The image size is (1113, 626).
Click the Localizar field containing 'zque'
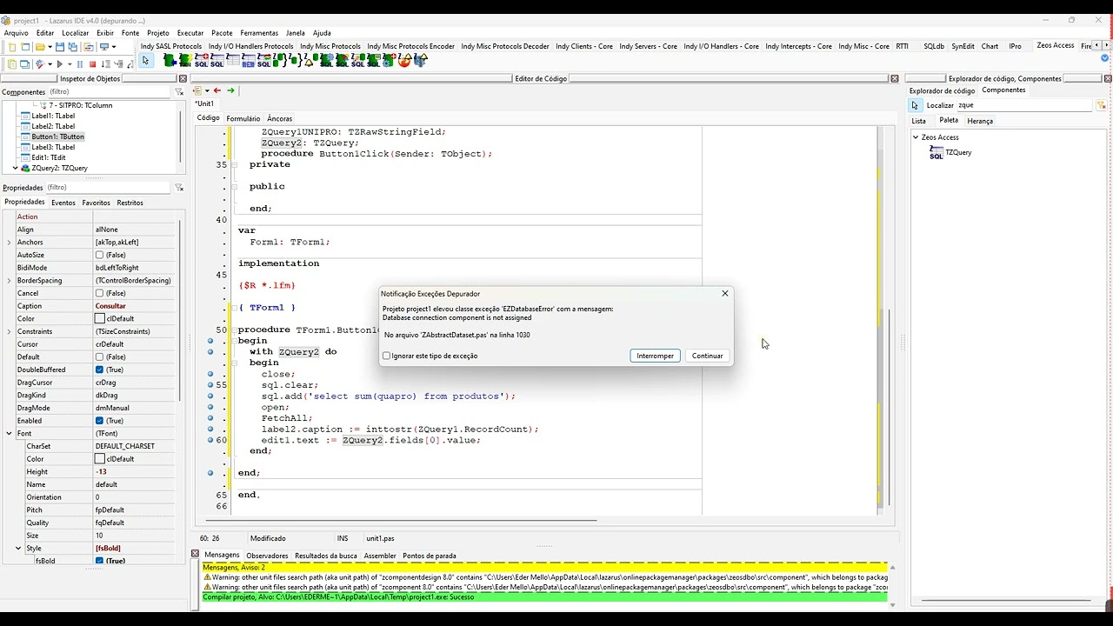pyautogui.click(x=1024, y=105)
